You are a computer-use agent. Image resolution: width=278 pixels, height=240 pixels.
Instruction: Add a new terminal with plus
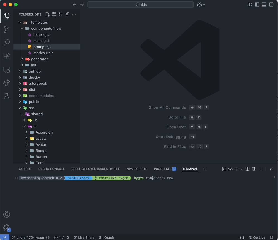[x=237, y=169]
